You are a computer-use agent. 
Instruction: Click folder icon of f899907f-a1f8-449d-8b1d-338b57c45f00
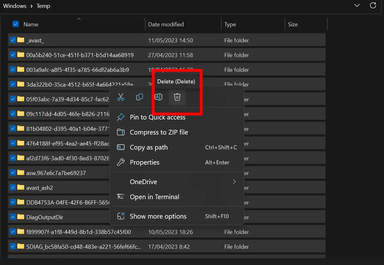[21, 231]
